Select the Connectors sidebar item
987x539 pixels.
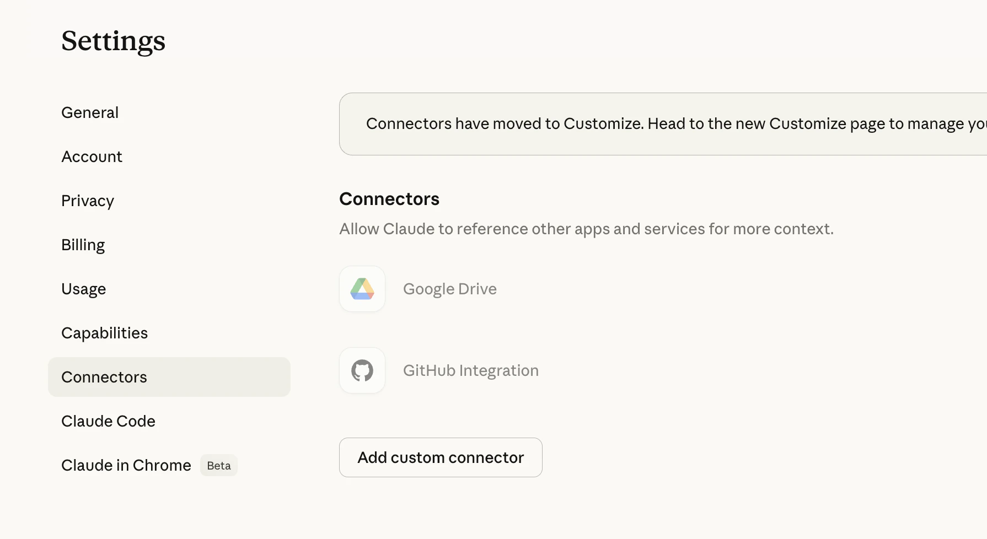pos(104,377)
